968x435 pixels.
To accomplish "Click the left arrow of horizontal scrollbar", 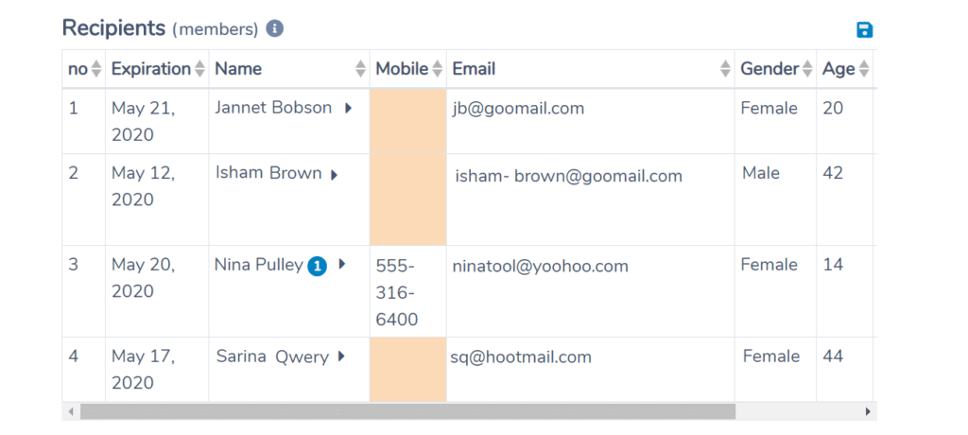I will pos(70,411).
